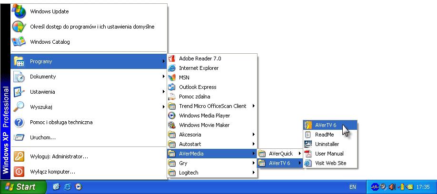Click the Programy folder icon
Image resolution: width=437 pixels, height=194 pixels.
(19, 61)
